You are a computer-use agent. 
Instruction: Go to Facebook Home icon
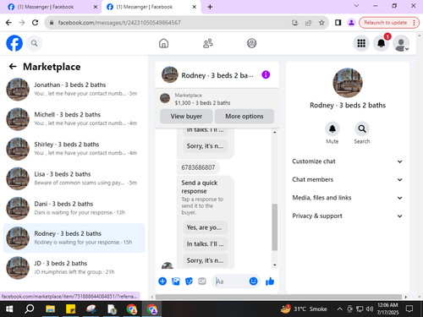click(x=163, y=43)
